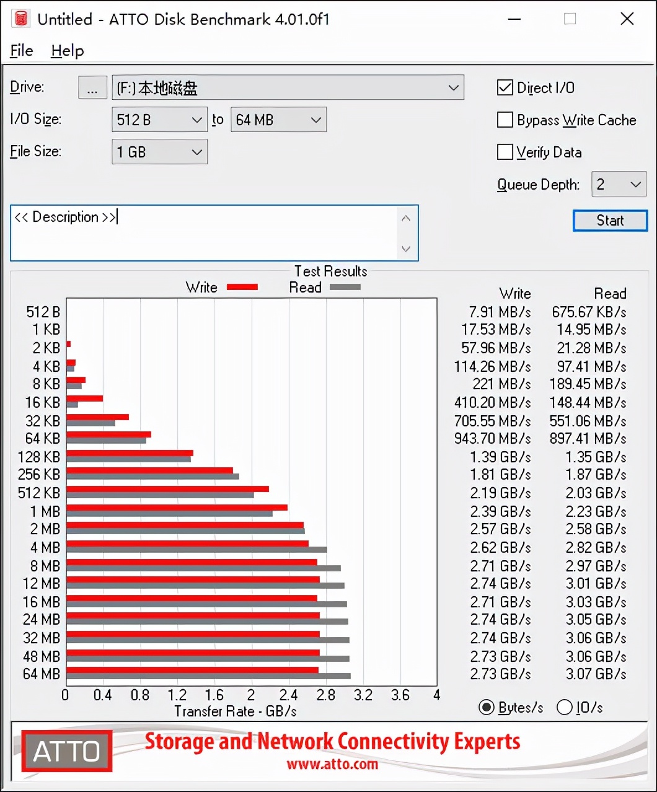Click the 64 KB chart row label
The image size is (657, 792).
click(43, 439)
